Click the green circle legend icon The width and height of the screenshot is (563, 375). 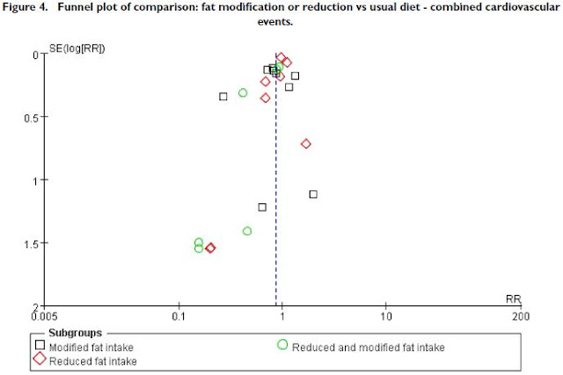(282, 345)
